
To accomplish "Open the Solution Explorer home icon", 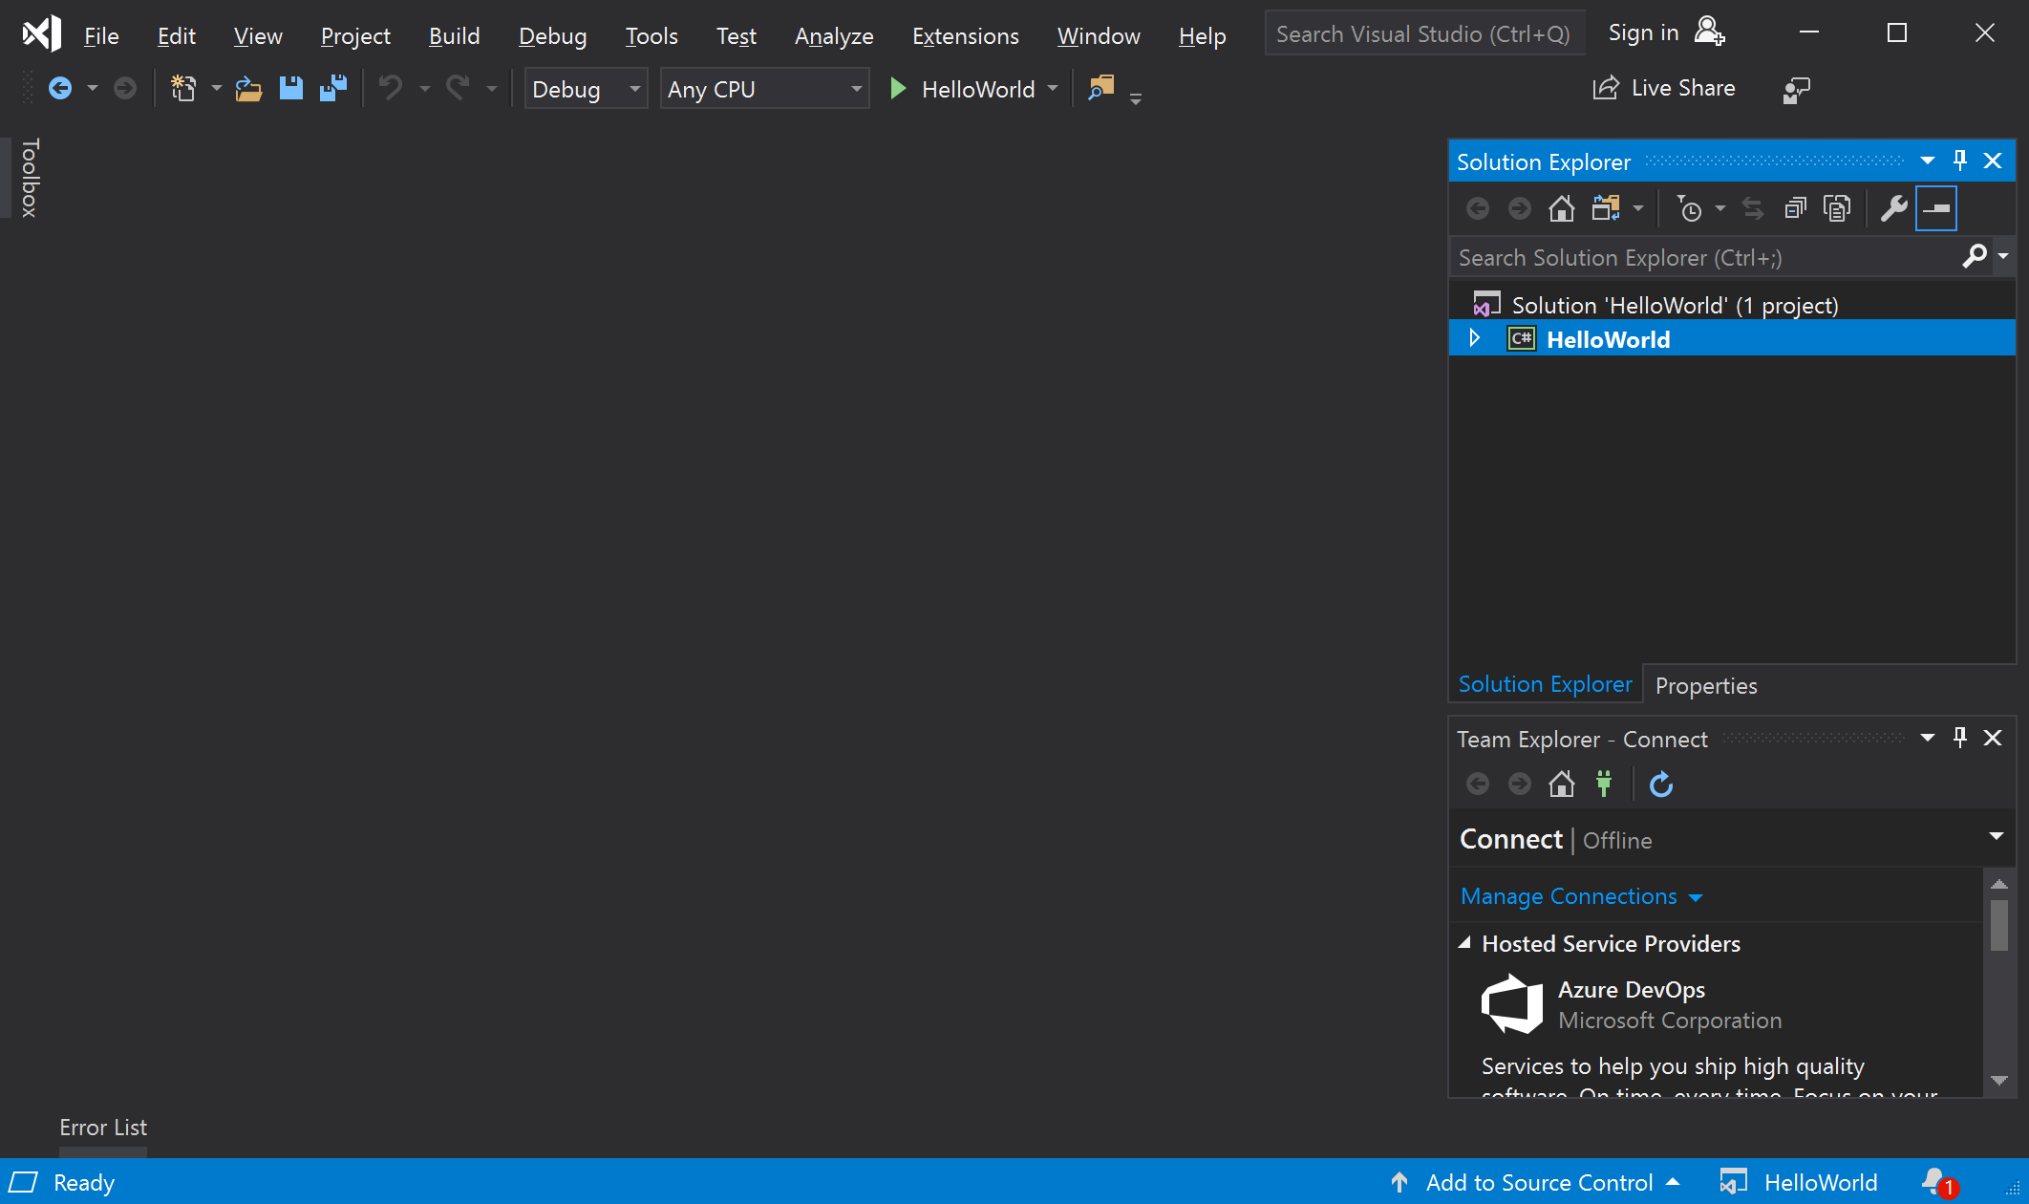I will (x=1562, y=208).
